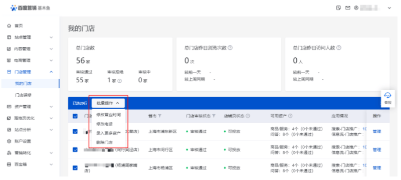Click the 首页 home icon in sidebar

pos(9,25)
